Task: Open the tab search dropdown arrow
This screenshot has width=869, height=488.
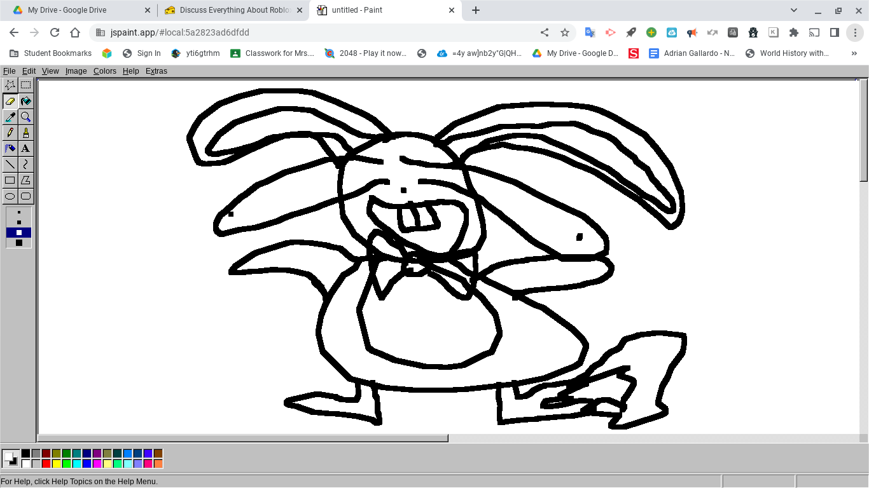Action: pos(794,10)
